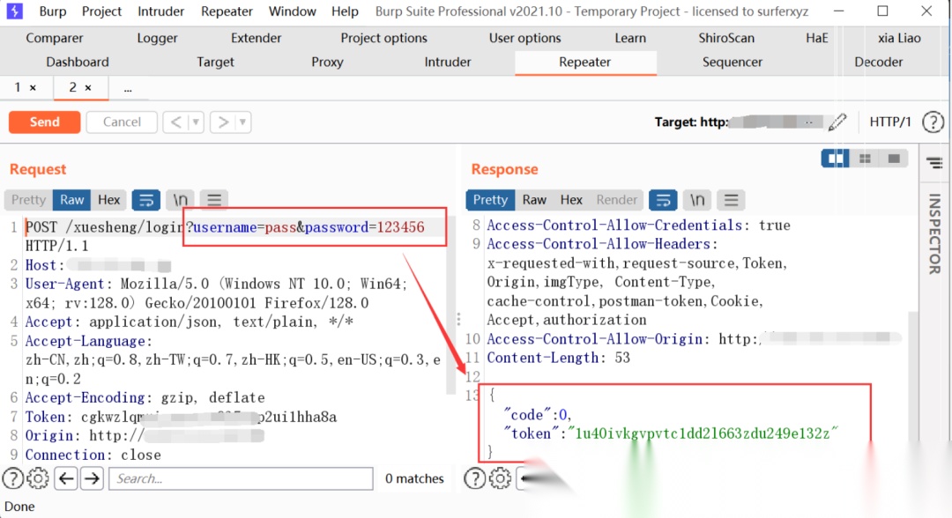Toggle show non-printable \n in Response panel

(697, 200)
